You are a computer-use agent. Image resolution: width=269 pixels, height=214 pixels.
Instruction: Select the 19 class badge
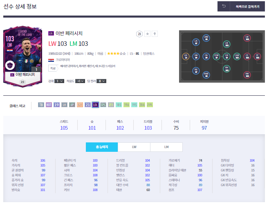(56, 105)
